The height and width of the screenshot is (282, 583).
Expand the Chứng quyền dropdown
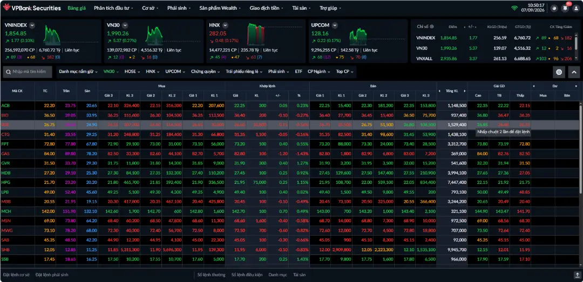205,72
